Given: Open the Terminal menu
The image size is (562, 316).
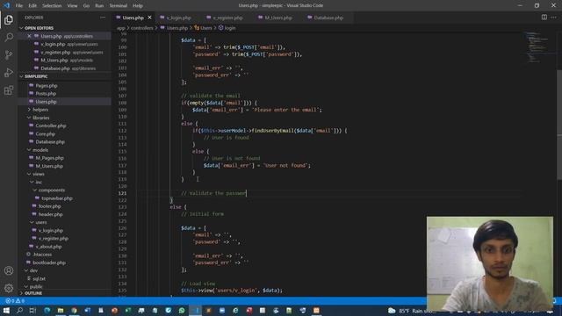Looking at the screenshot, I should [119, 6].
